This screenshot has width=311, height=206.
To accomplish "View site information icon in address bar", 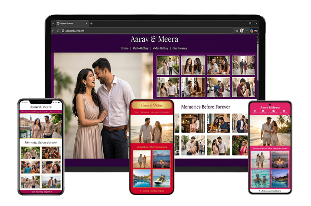I will pyautogui.click(x=63, y=31).
